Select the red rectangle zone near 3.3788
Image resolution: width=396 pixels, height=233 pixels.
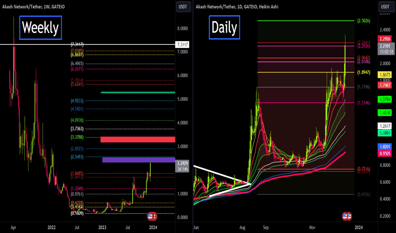[138, 139]
